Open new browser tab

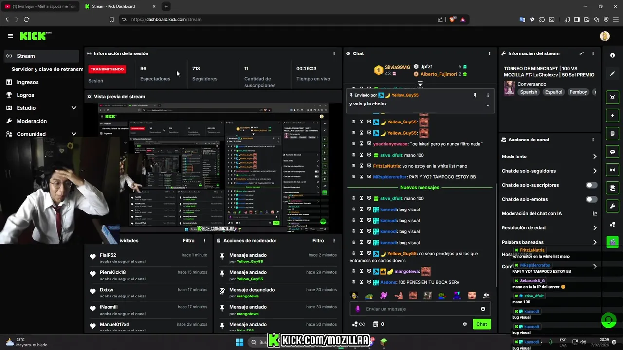[166, 6]
